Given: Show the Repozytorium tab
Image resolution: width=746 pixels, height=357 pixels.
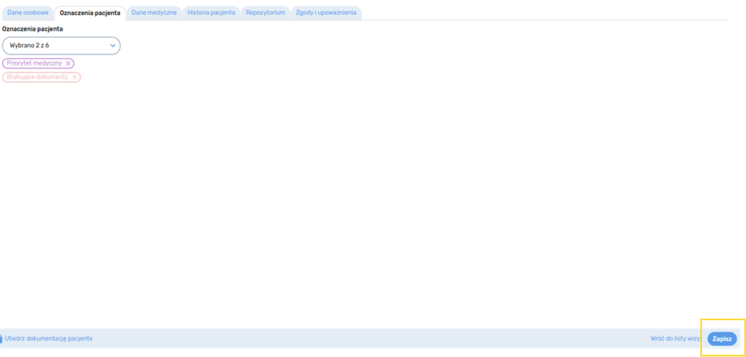Looking at the screenshot, I should click(x=265, y=13).
